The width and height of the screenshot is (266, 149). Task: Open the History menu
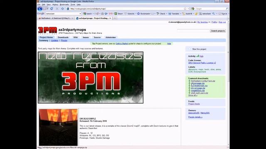[55, 5]
